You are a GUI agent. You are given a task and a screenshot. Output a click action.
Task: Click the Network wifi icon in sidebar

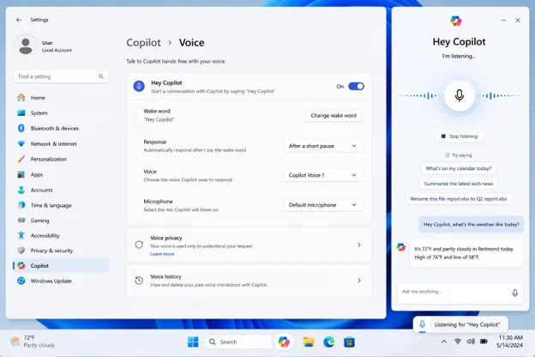coord(21,144)
